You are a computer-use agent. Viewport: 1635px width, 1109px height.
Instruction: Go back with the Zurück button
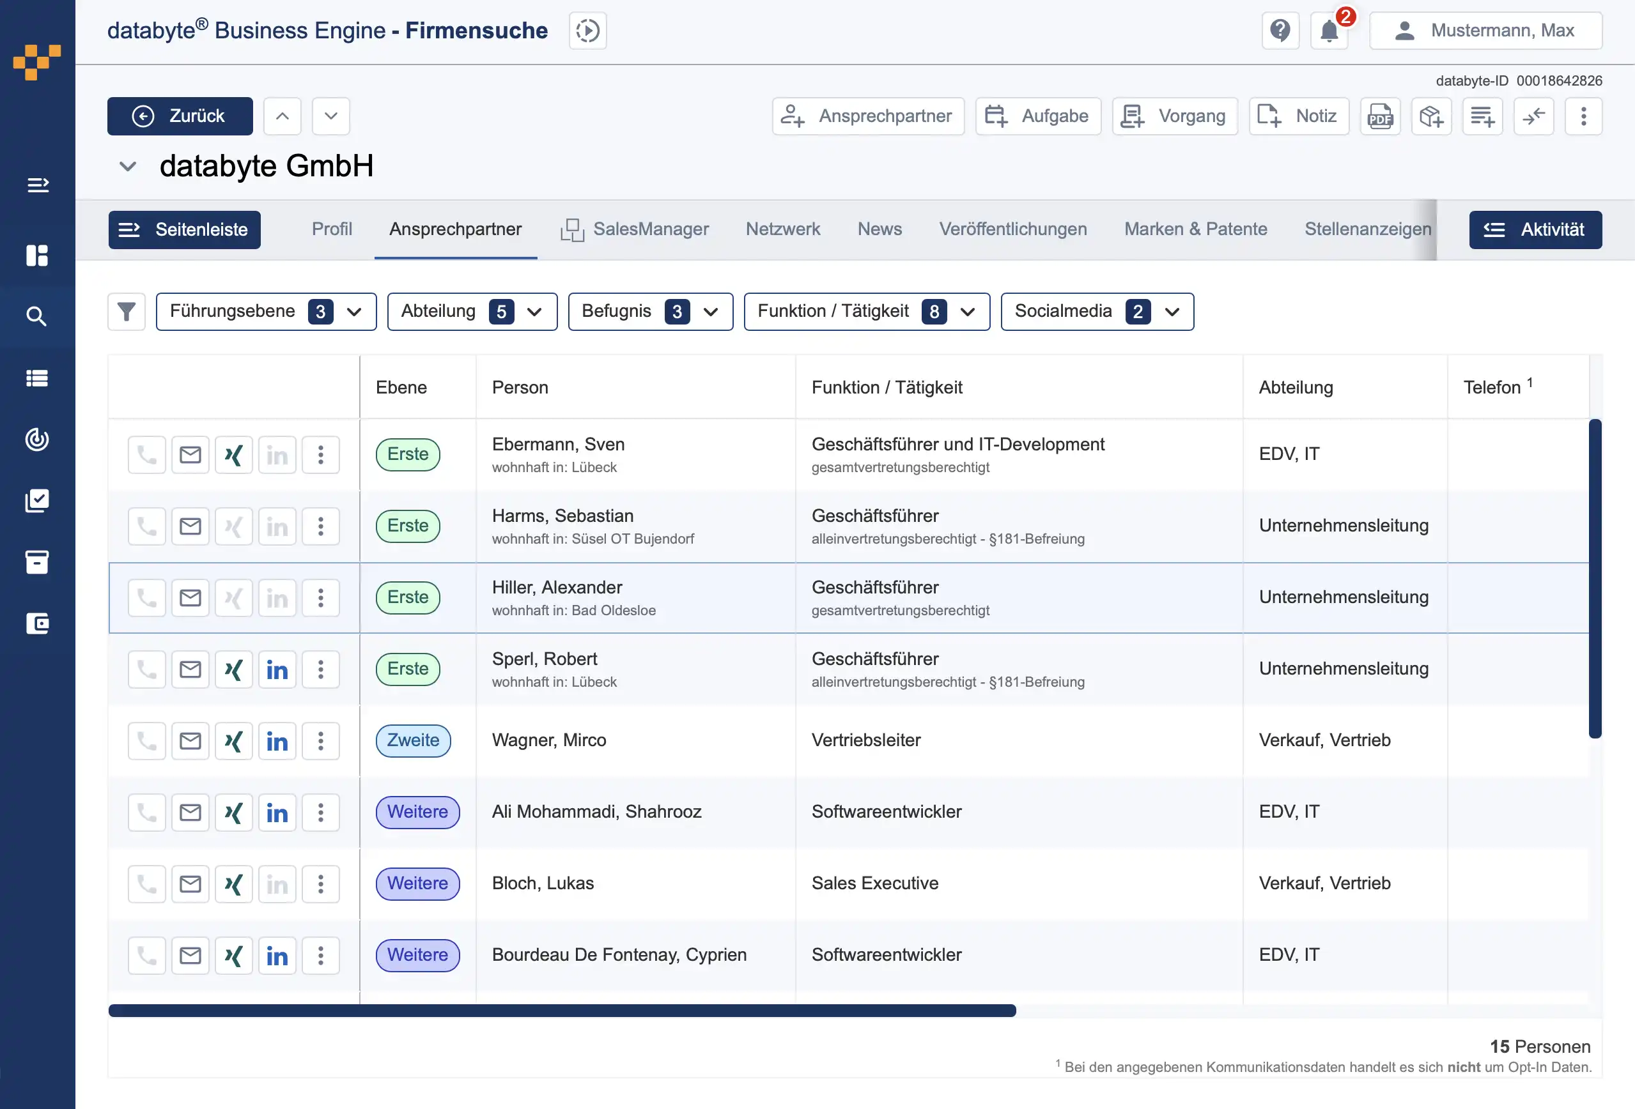tap(180, 116)
